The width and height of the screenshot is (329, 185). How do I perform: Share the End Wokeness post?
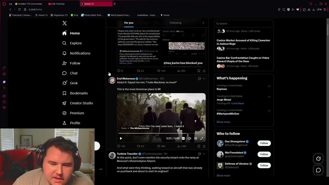point(204,146)
